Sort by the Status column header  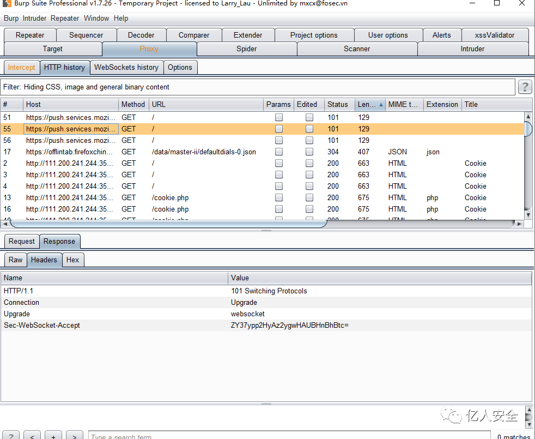pos(339,105)
